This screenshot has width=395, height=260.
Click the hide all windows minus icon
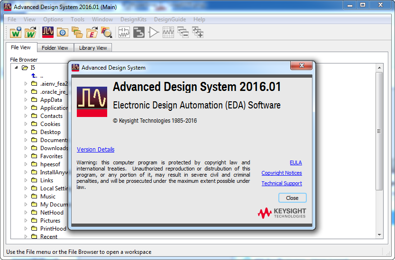point(183,32)
